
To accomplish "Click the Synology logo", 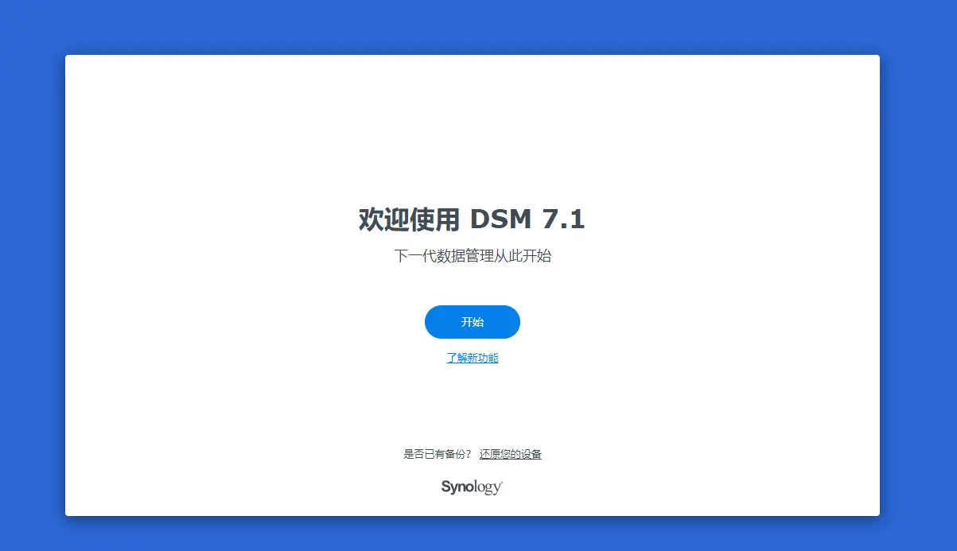I will coord(472,487).
